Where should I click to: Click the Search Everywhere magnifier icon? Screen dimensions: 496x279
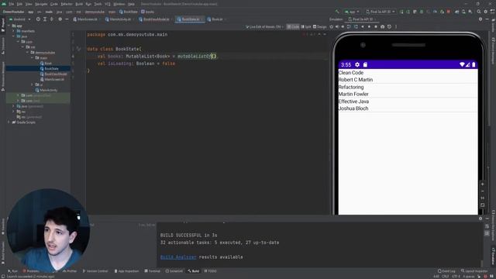point(479,12)
